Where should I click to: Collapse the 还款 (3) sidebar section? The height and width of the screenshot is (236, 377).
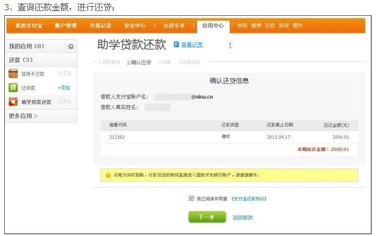41,60
